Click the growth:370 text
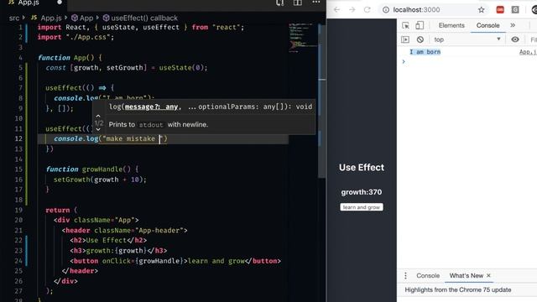Screen dimensions: 537x302 pos(362,192)
